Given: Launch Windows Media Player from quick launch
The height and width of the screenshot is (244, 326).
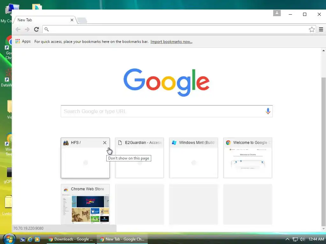Looking at the screenshot, I should 37,239.
